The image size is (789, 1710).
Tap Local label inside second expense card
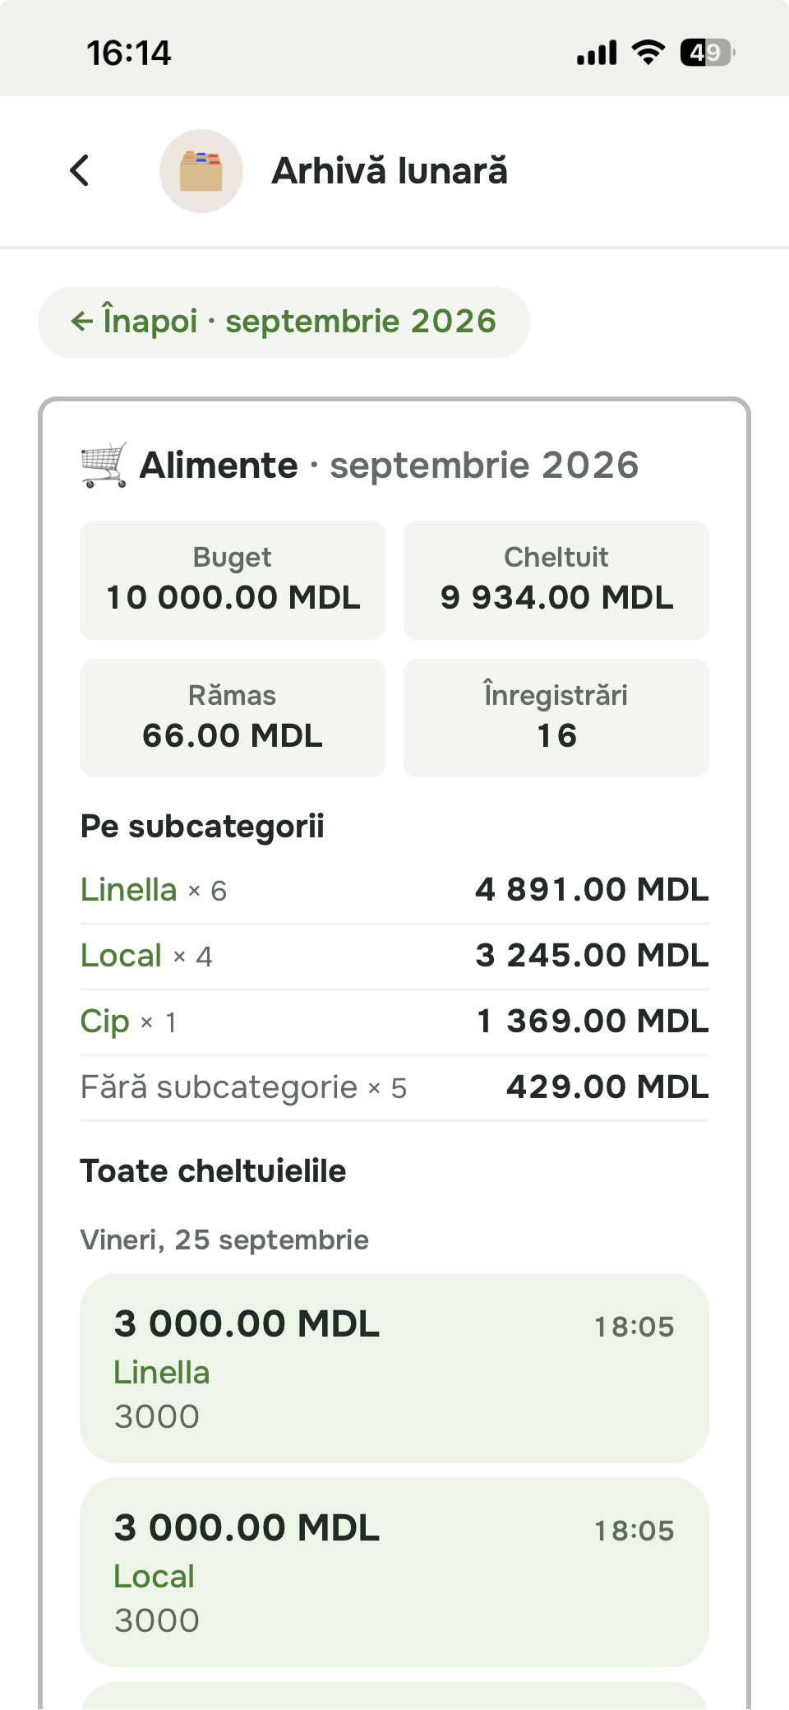(x=155, y=1577)
